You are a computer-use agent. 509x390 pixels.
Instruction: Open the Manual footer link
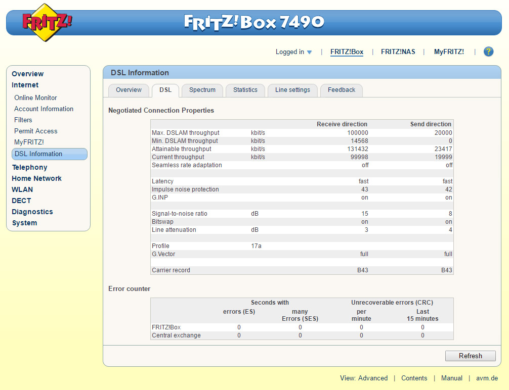pos(451,378)
